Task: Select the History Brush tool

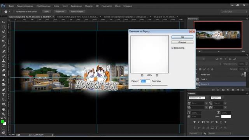Action: point(4,65)
